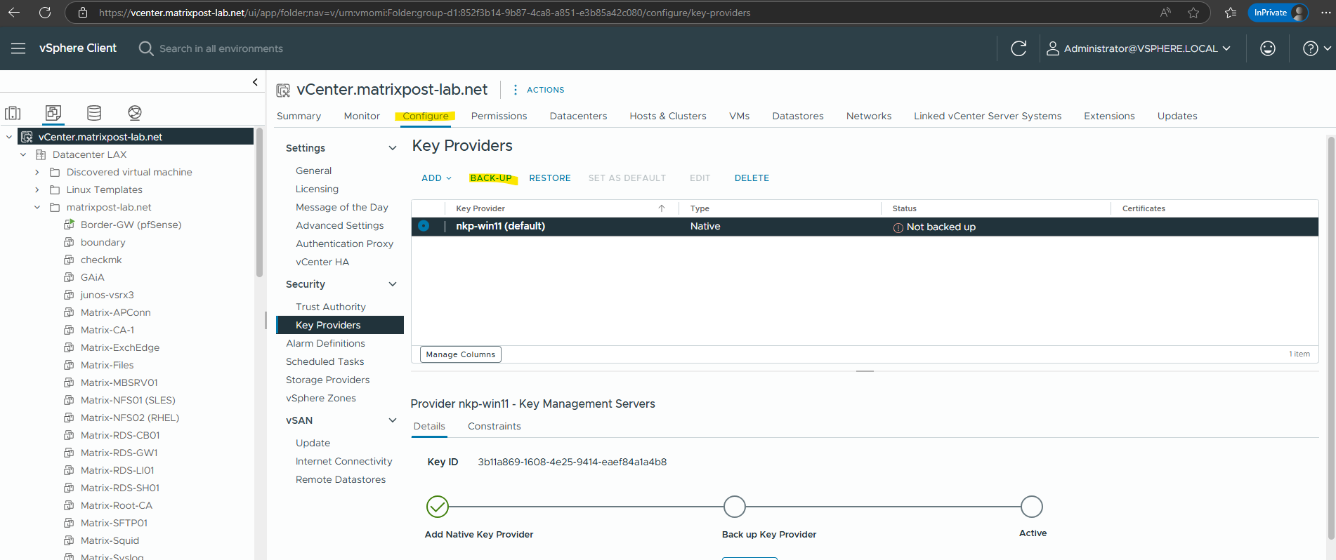1336x560 pixels.
Task: Refresh the vSphere Client view
Action: pos(1019,48)
